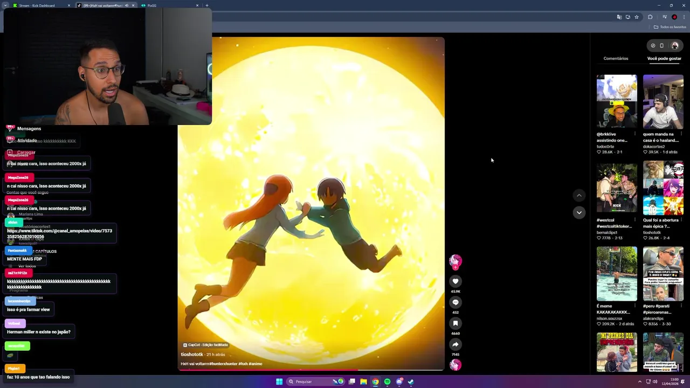The image size is (690, 388).
Task: Open more options for haaland video
Action: click(681, 134)
